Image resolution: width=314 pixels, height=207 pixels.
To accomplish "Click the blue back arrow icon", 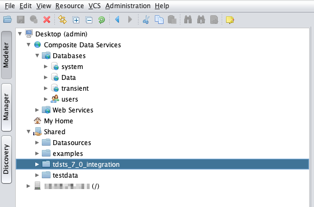I will 117,20.
